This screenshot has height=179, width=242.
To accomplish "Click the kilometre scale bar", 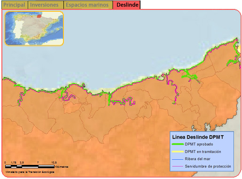I will (30, 166).
